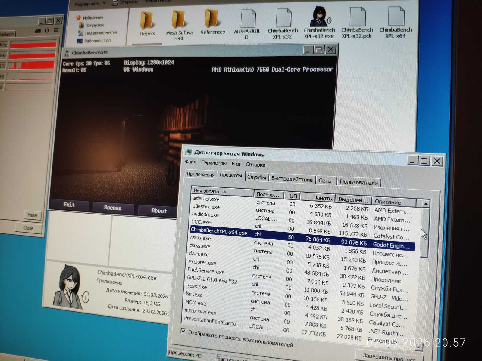Select the MOM.exe process row
482x361 pixels.
(295, 313)
